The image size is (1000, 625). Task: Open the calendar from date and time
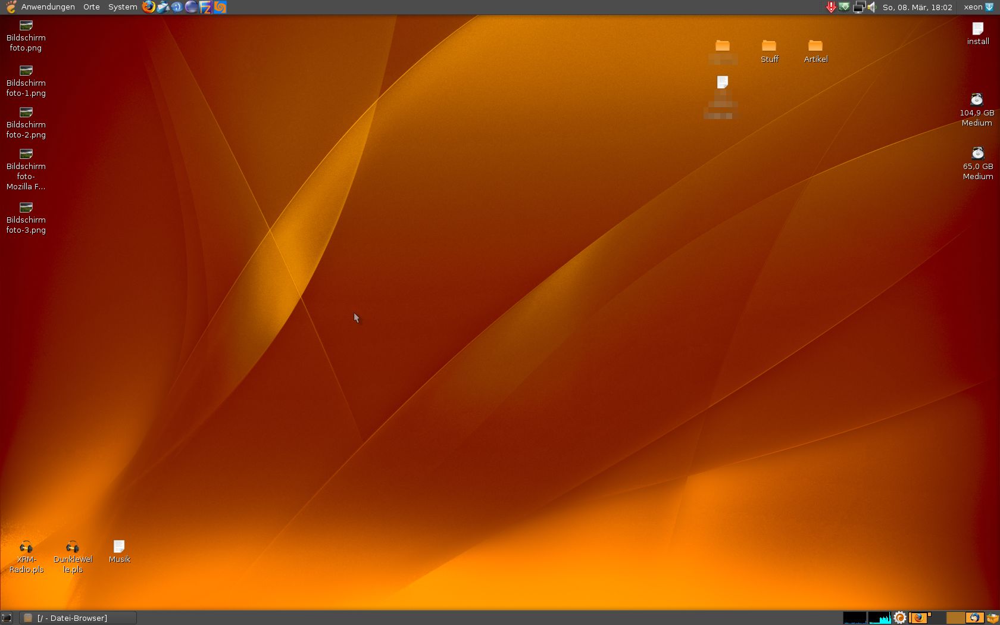[917, 7]
